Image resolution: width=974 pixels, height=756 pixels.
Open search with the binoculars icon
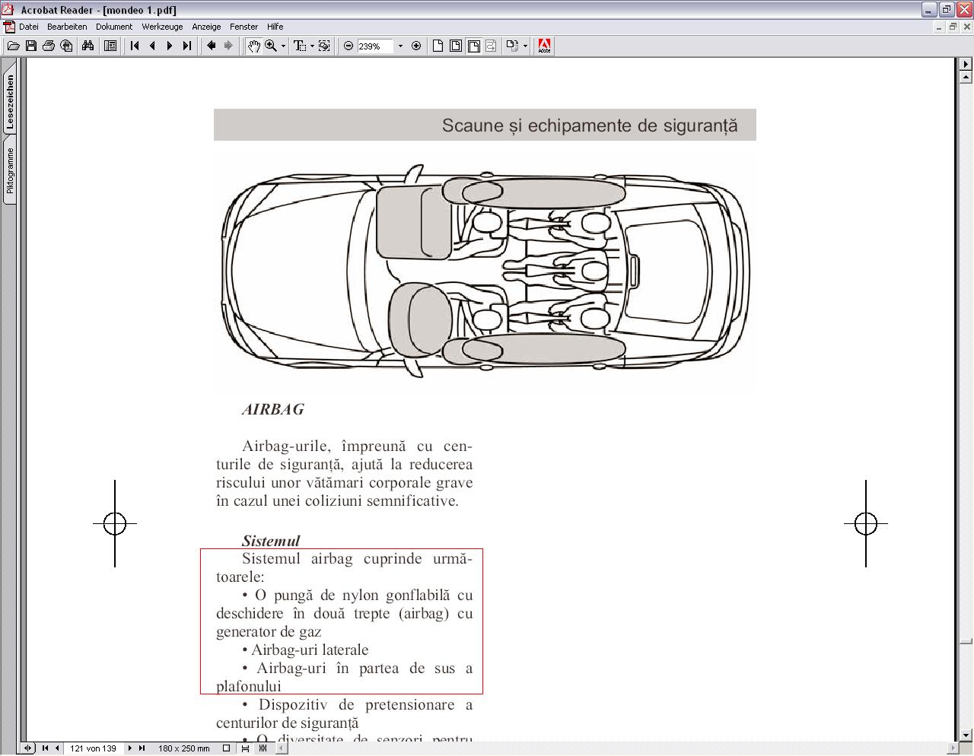point(88,46)
